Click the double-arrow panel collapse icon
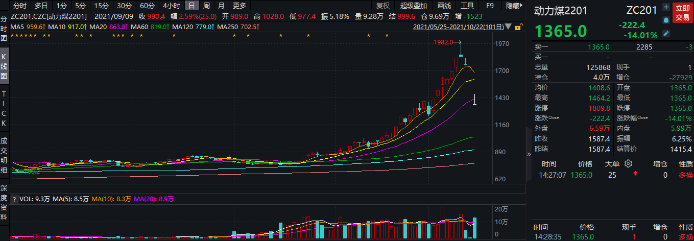The image size is (694, 241). click(x=529, y=153)
